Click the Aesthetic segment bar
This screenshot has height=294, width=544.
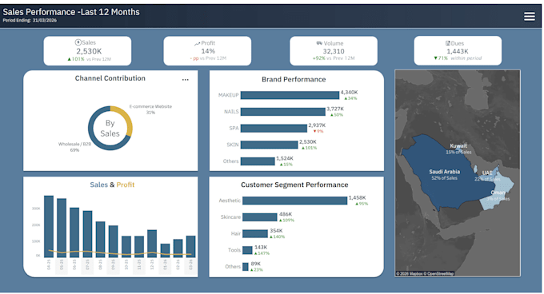(295, 201)
